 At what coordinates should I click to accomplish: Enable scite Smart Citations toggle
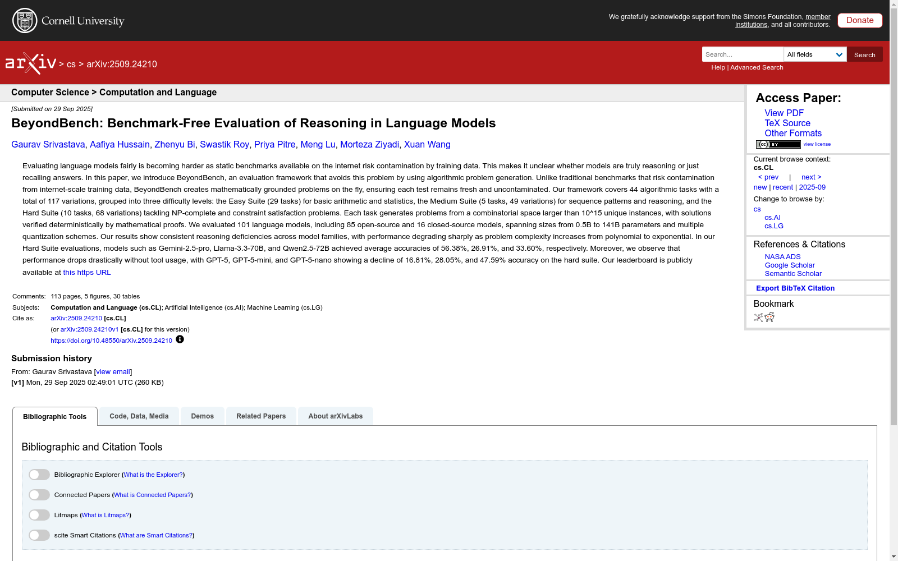point(39,535)
